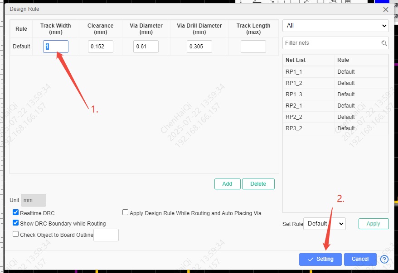Viewport: 398px width, 273px height.
Task: Click the Via Drill Diameter field
Action: tap(199, 47)
